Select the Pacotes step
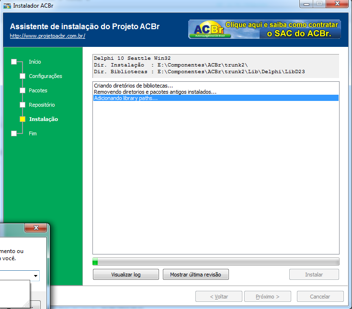 click(x=38, y=90)
